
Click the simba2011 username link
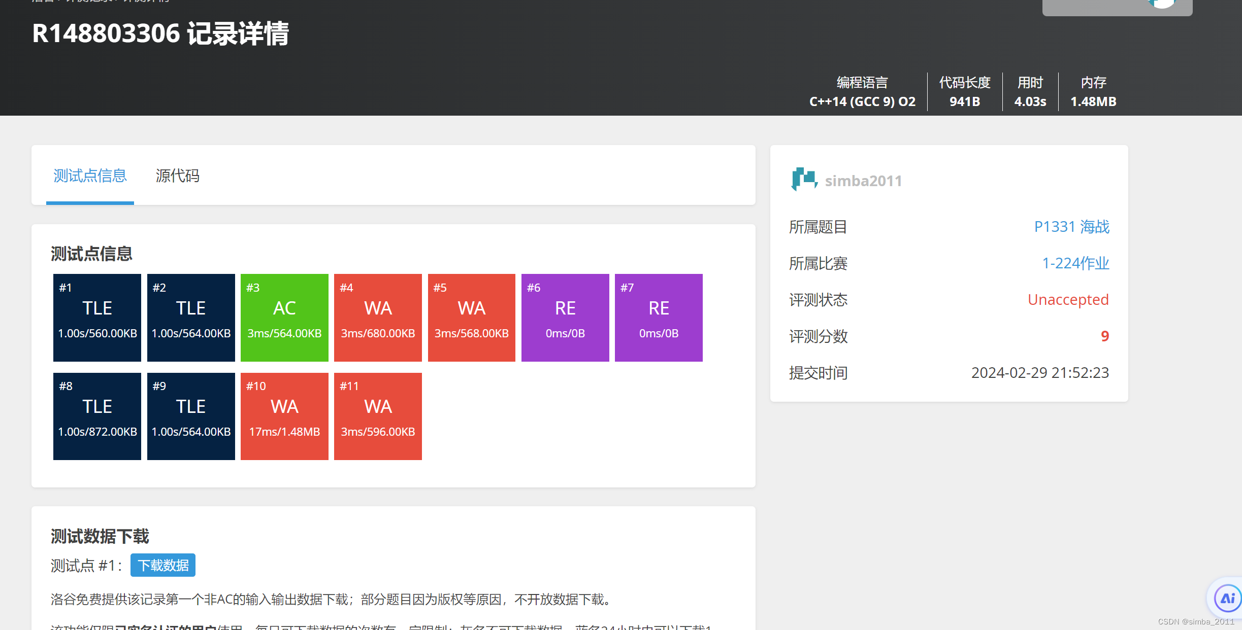pyautogui.click(x=863, y=180)
